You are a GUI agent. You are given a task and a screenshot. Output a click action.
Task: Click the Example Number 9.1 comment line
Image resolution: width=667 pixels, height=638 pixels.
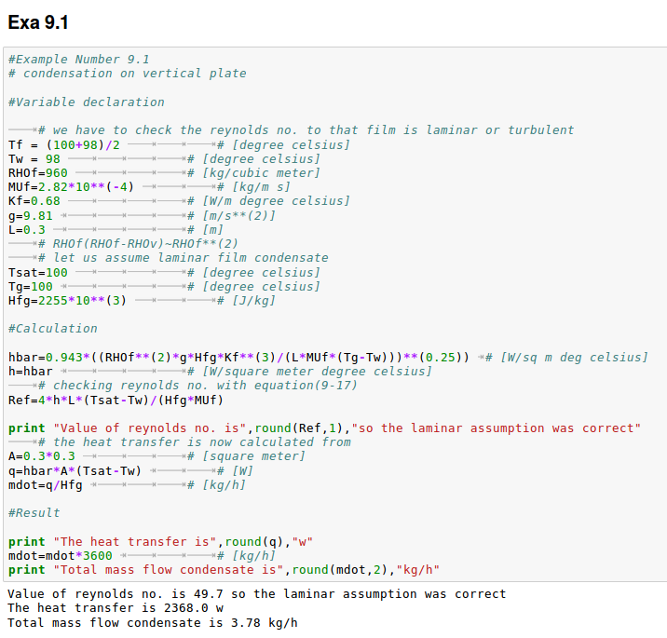click(x=79, y=60)
